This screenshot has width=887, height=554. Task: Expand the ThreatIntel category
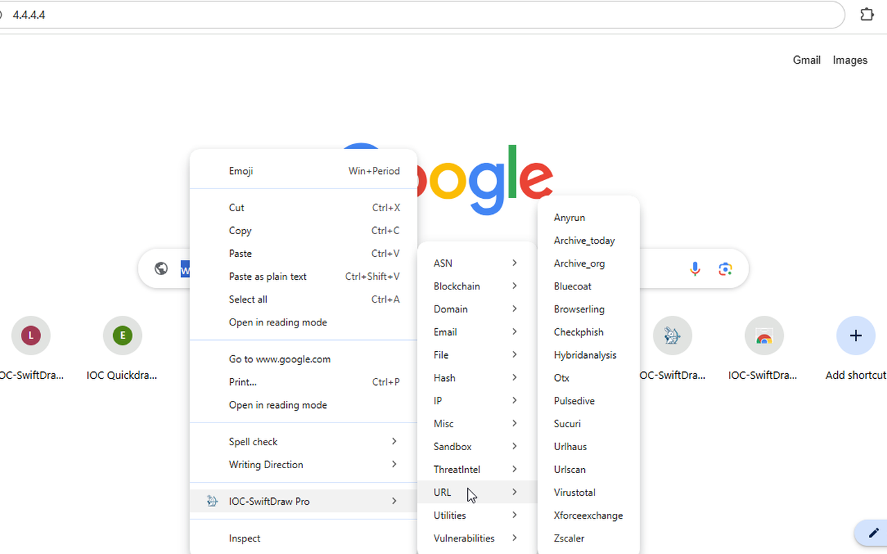tap(477, 469)
